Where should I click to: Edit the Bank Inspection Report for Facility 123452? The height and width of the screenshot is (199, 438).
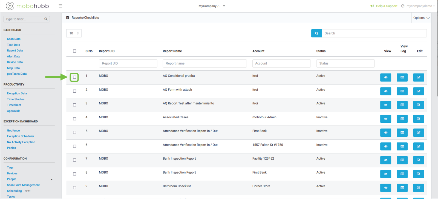[418, 160]
